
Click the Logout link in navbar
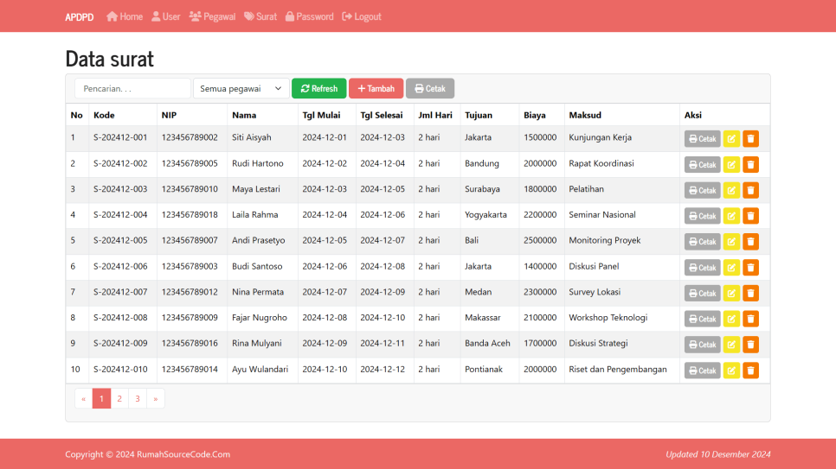[362, 16]
